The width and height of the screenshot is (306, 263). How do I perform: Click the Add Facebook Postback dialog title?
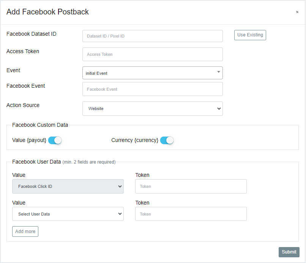click(47, 12)
